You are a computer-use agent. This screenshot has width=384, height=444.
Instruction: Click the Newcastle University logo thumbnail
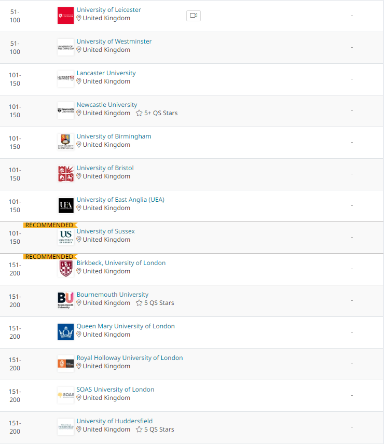[x=65, y=110]
